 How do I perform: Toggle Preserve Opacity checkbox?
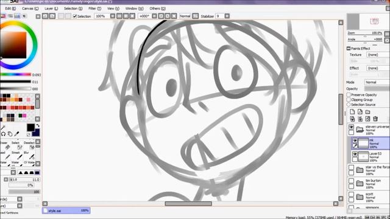[349, 95]
